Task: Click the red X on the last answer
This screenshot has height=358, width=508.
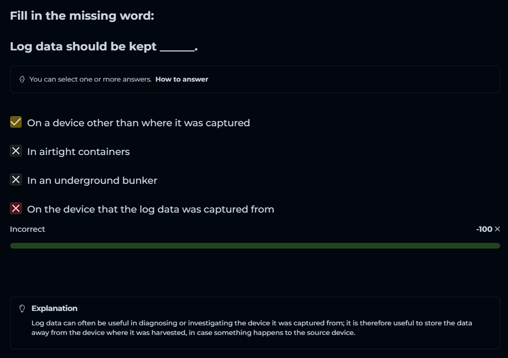Action: click(x=16, y=209)
